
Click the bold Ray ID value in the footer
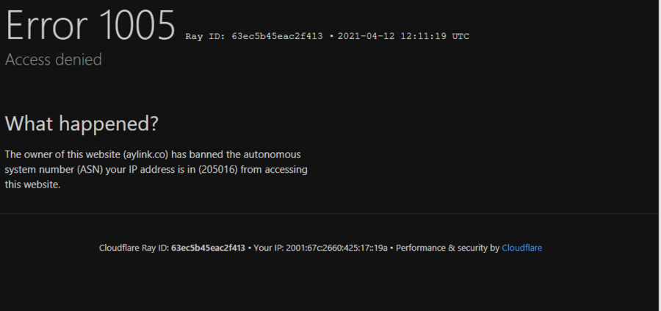pyautogui.click(x=208, y=248)
